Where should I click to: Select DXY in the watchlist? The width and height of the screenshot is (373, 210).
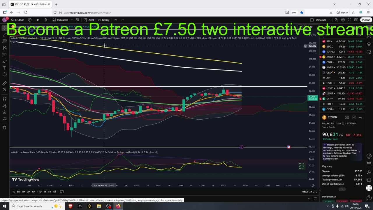point(342,99)
